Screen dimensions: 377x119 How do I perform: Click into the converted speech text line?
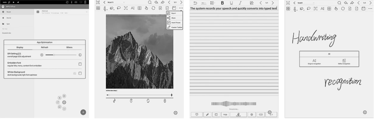pyautogui.click(x=234, y=9)
